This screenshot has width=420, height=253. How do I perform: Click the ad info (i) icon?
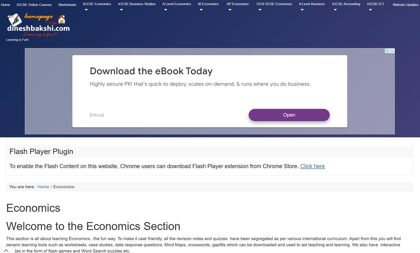point(387,51)
